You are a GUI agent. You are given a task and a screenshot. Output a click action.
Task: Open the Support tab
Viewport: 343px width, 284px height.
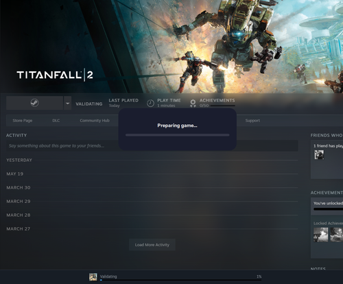click(252, 121)
